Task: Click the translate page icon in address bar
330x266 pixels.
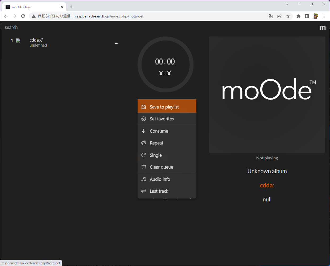Action: (271, 16)
